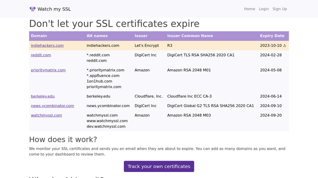Open the indiehackers.com domain link

pos(47,46)
